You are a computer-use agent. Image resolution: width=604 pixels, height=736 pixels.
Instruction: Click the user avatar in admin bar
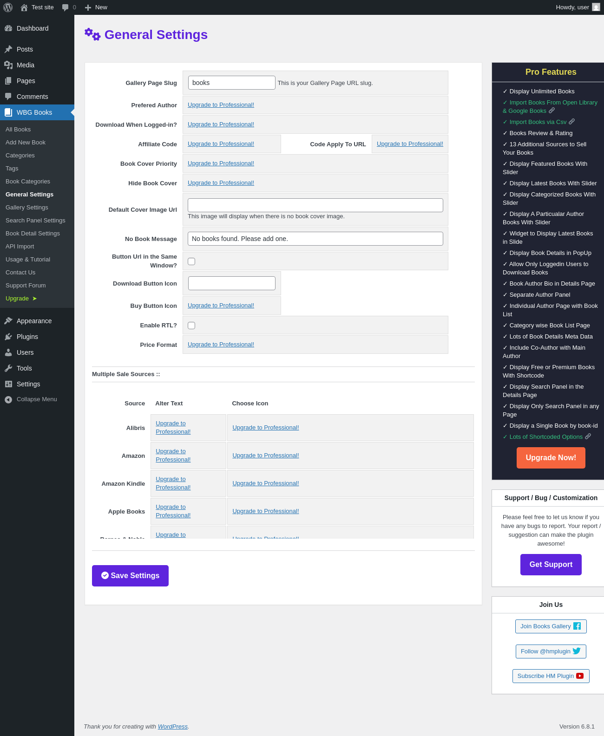click(x=596, y=7)
